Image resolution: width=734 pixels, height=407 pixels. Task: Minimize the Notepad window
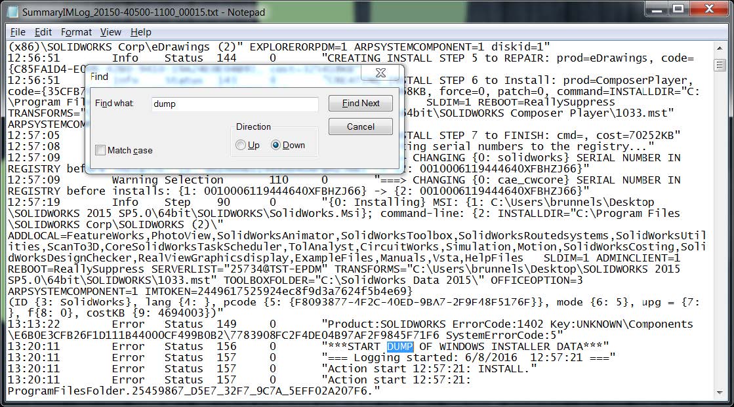[657, 9]
